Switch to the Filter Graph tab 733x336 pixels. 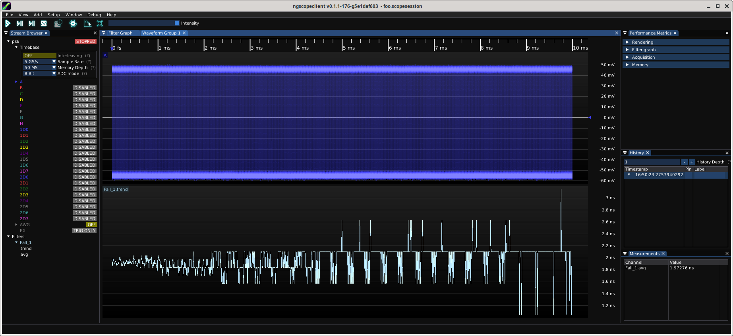coord(120,33)
